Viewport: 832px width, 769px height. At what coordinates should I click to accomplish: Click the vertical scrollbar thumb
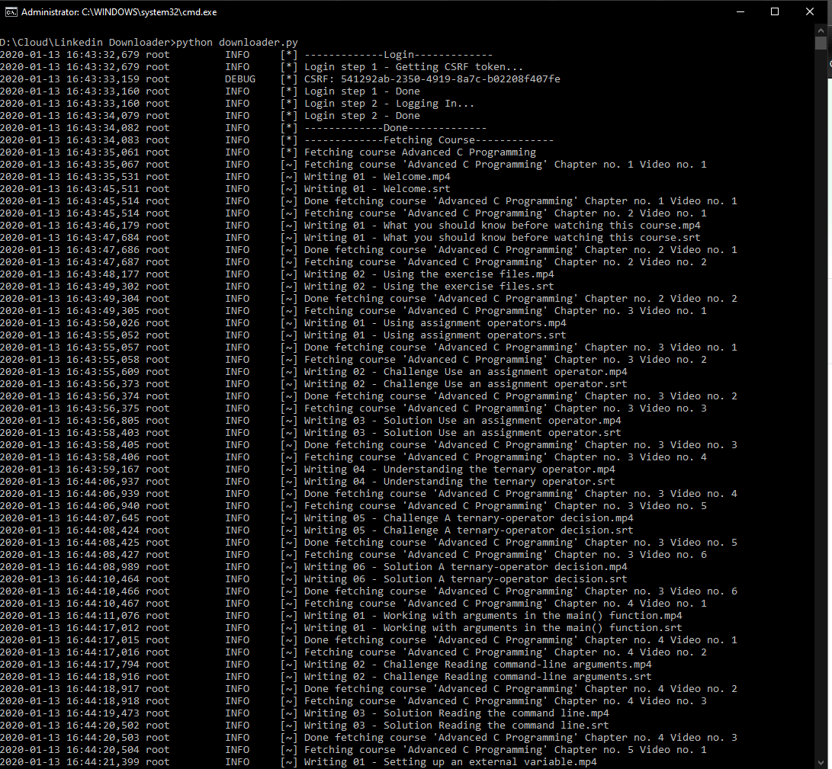(x=821, y=43)
